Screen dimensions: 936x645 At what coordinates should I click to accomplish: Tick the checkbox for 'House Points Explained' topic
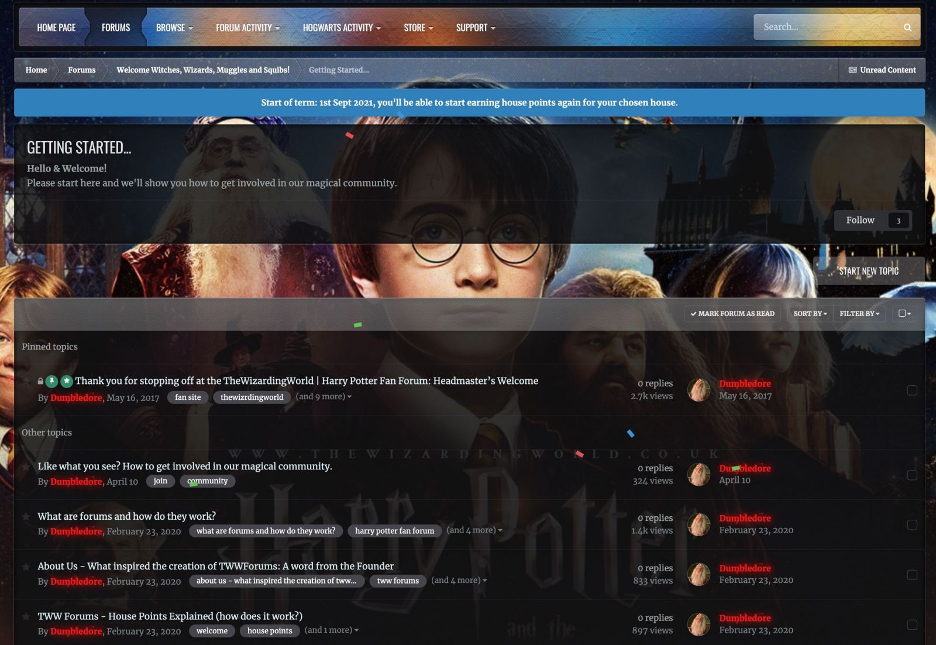coord(911,625)
